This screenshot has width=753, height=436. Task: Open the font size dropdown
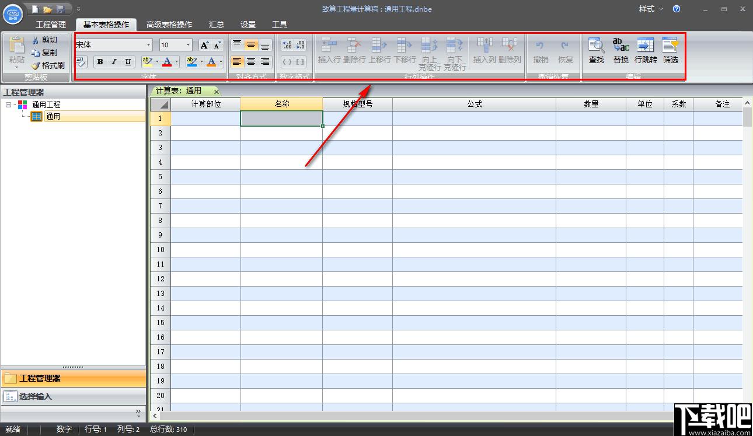pos(188,45)
